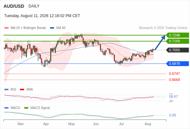The height and width of the screenshot is (129, 190).
Task: Click the MA 20 + Bollinger Bands legend swatch
Action: tap(6, 28)
